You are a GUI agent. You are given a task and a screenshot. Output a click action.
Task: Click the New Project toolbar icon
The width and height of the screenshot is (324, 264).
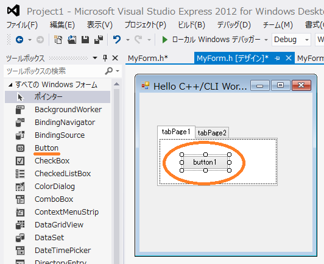[x=58, y=40]
